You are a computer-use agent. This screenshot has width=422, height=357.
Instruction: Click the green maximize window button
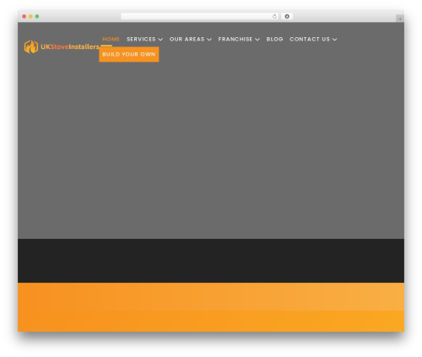(x=37, y=17)
